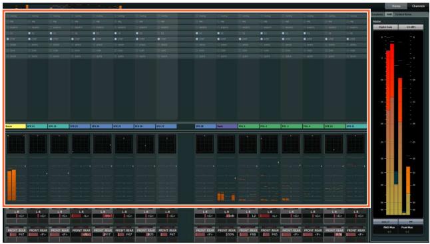Select the SFX 27 channel name label
Screen dimensions: 430x244
pos(166,126)
